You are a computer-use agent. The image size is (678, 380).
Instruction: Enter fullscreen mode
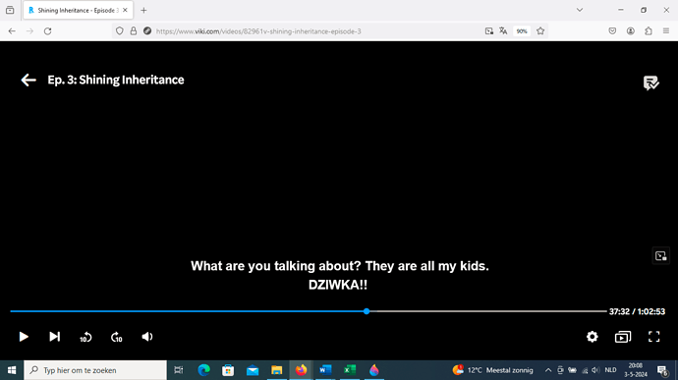[653, 337]
